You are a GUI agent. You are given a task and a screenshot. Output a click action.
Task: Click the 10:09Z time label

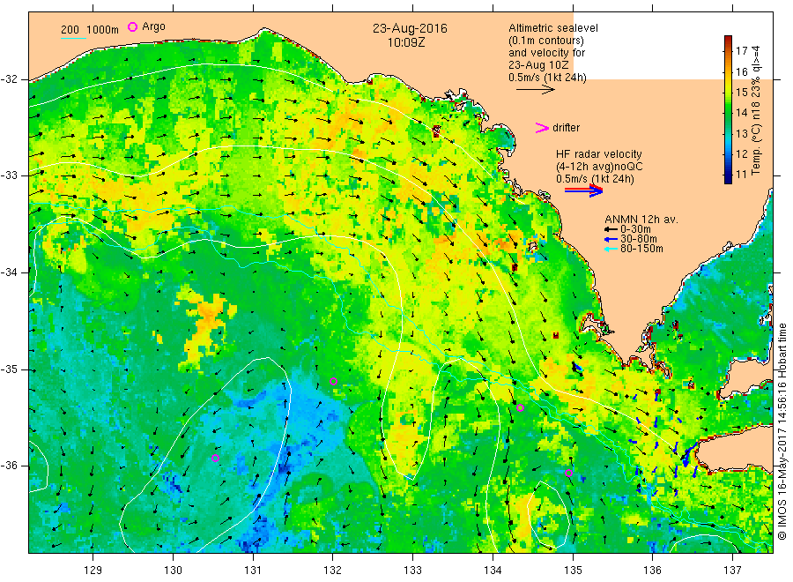click(x=406, y=43)
